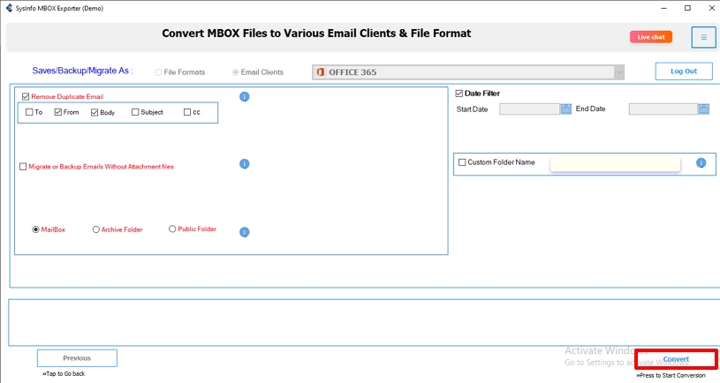720x383 pixels.
Task: Maximize the SysInfo MBOX Exporter window
Action: 687,8
